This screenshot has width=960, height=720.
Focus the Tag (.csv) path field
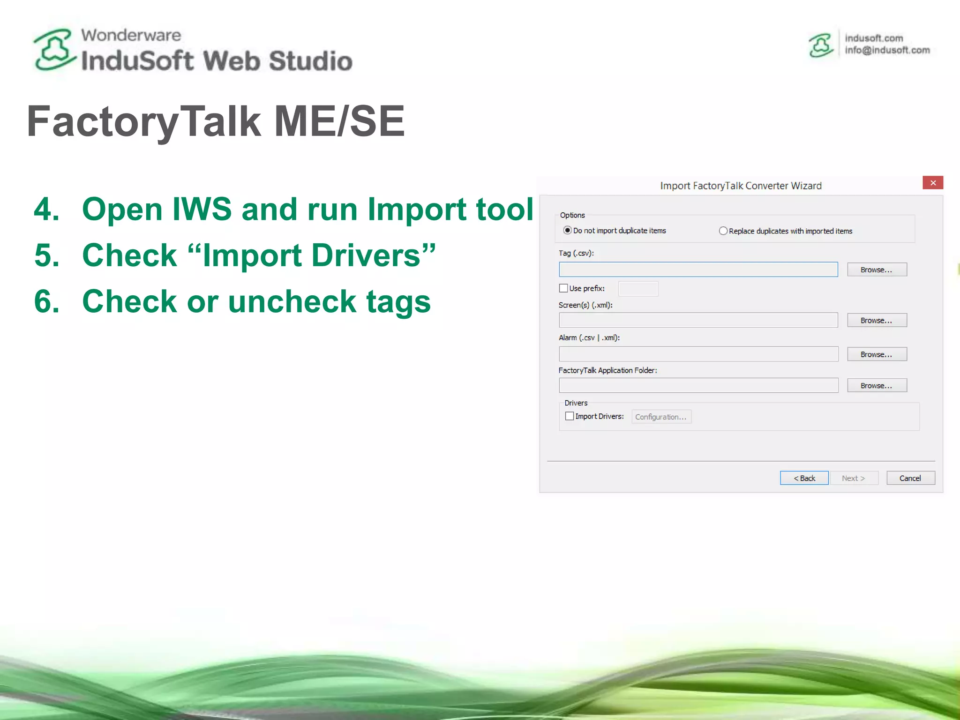tap(698, 270)
